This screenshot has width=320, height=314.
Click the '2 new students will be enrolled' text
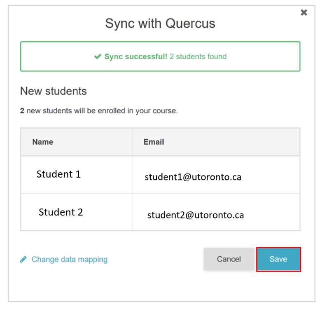point(99,111)
